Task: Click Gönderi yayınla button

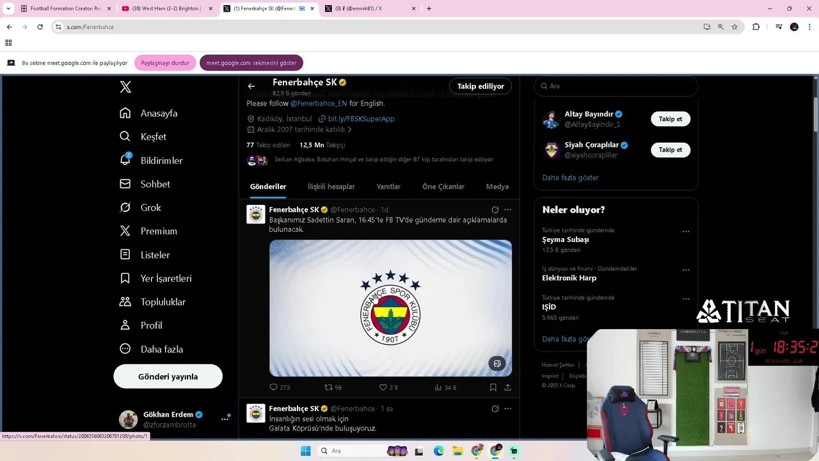Action: [x=168, y=376]
